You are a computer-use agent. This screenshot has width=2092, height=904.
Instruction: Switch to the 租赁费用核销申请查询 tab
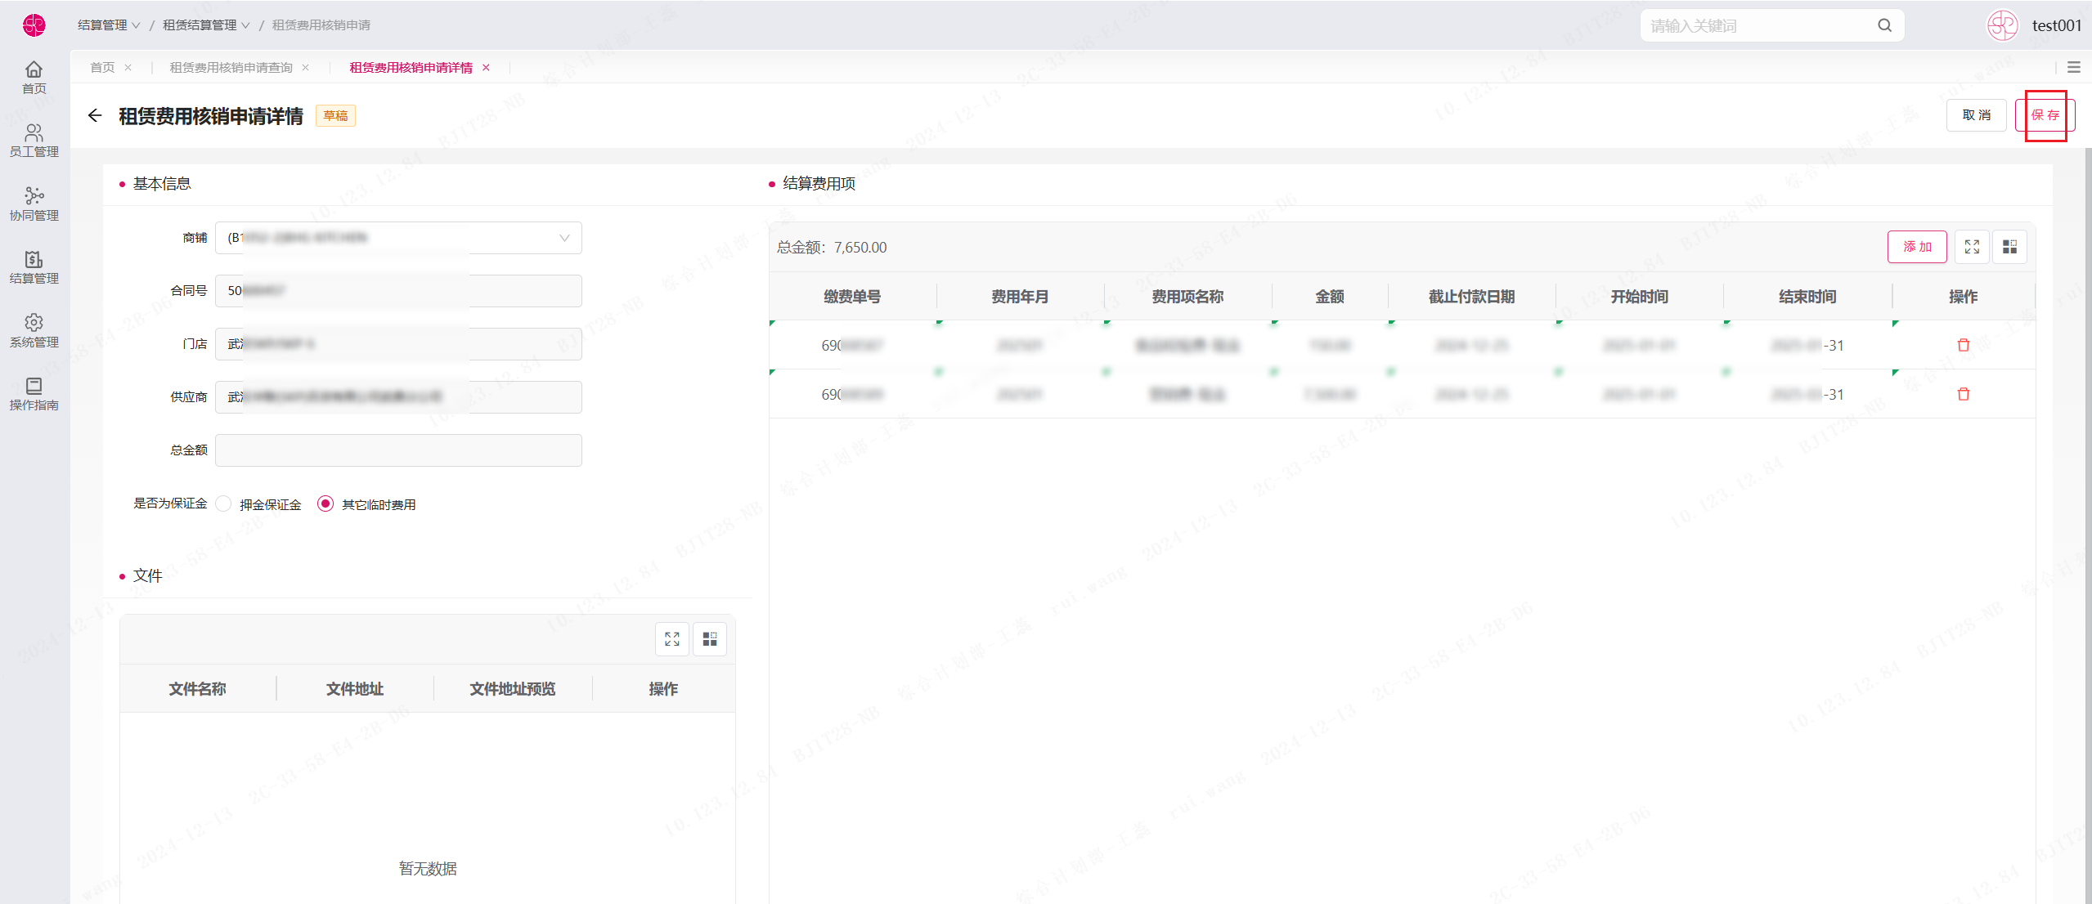[231, 68]
